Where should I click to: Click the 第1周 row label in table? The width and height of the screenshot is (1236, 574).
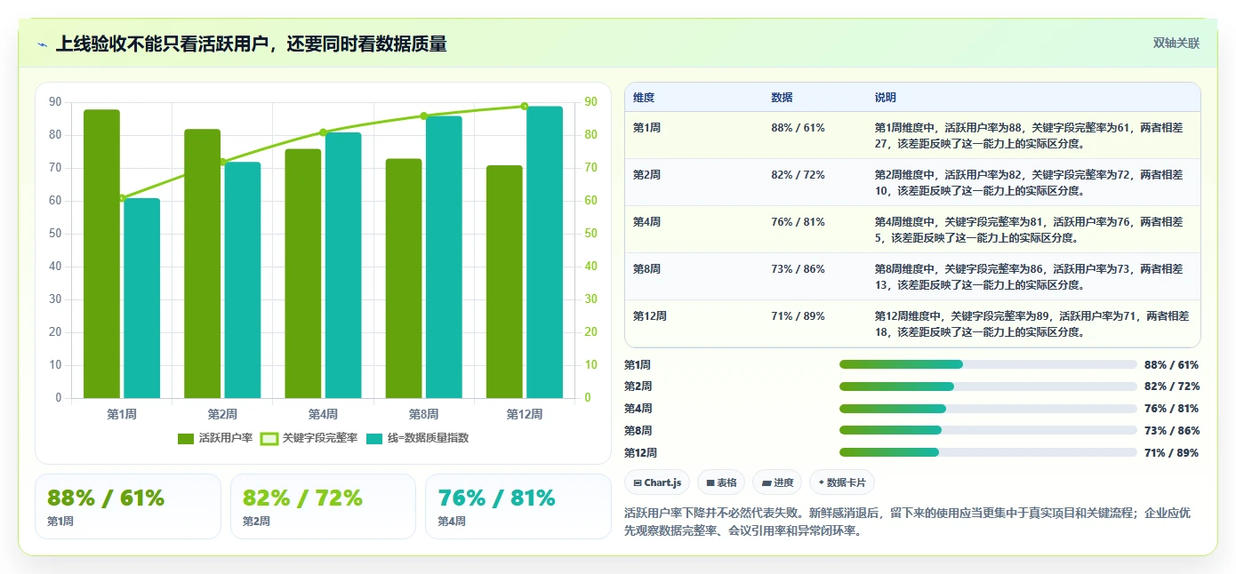pos(646,128)
